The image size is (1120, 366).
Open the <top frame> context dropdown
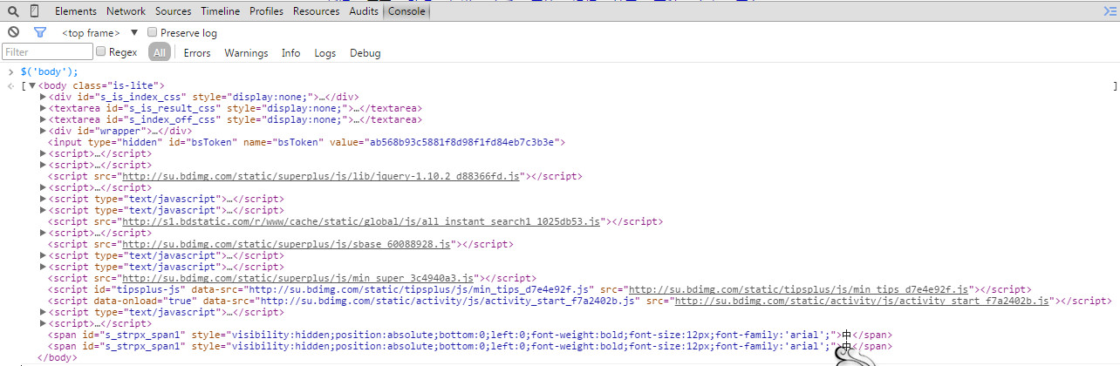pos(99,33)
